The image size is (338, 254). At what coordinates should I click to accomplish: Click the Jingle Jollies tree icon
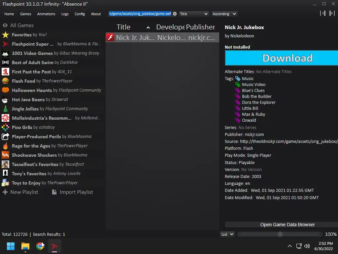pos(5,108)
